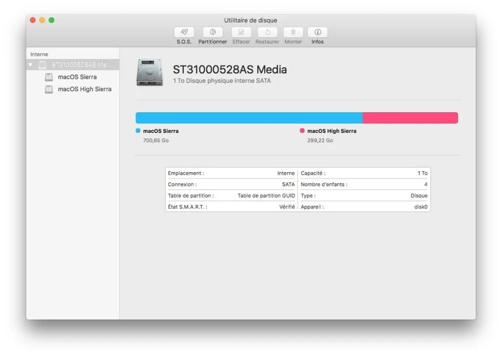Close the Utilitaire de disque window
Image resolution: width=502 pixels, height=357 pixels.
[x=33, y=20]
